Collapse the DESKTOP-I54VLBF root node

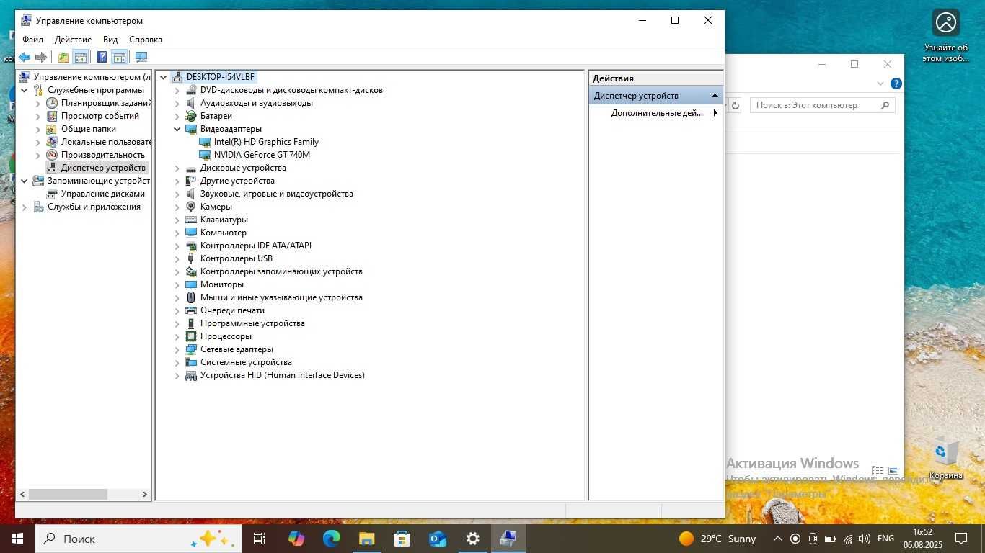tap(164, 77)
